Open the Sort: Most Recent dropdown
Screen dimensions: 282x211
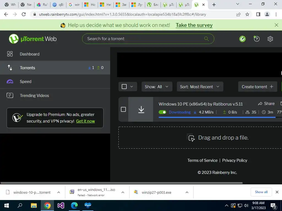[x=200, y=87]
